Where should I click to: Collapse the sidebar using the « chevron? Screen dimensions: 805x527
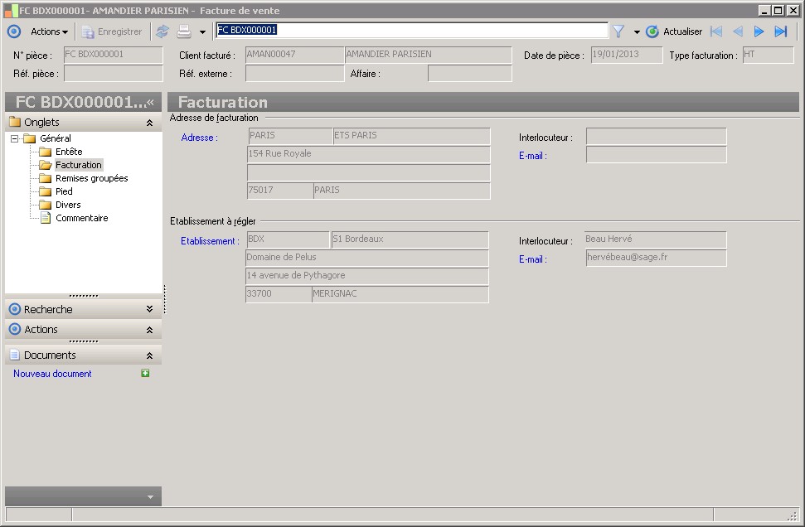(x=151, y=102)
